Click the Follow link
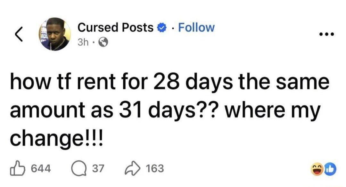The width and height of the screenshot is (346, 187). point(196,27)
